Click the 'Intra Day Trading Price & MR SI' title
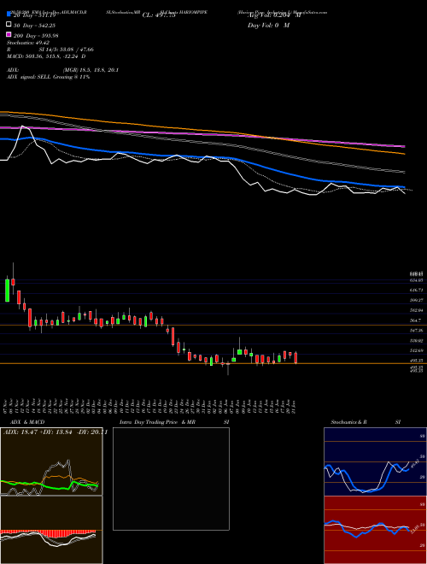 pos(174,422)
